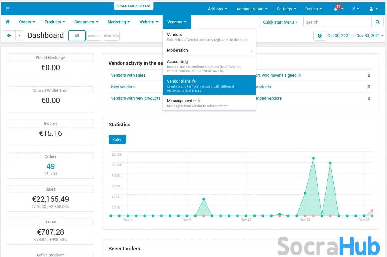Open the Store setup wizard
This screenshot has height=257, width=387.
134,6
